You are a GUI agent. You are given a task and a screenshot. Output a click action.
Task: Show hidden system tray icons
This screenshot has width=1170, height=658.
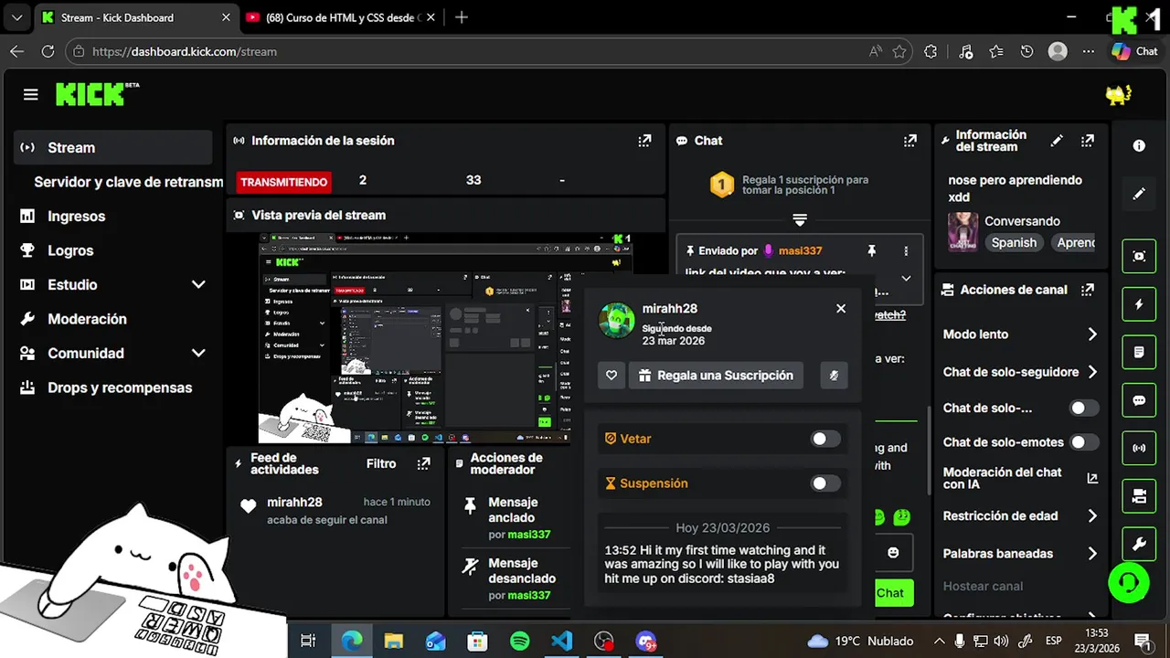(x=939, y=641)
